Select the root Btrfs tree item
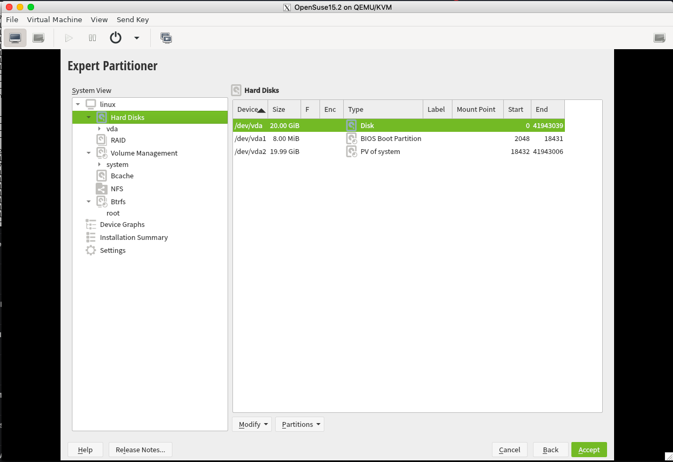The height and width of the screenshot is (462, 673). [113, 213]
